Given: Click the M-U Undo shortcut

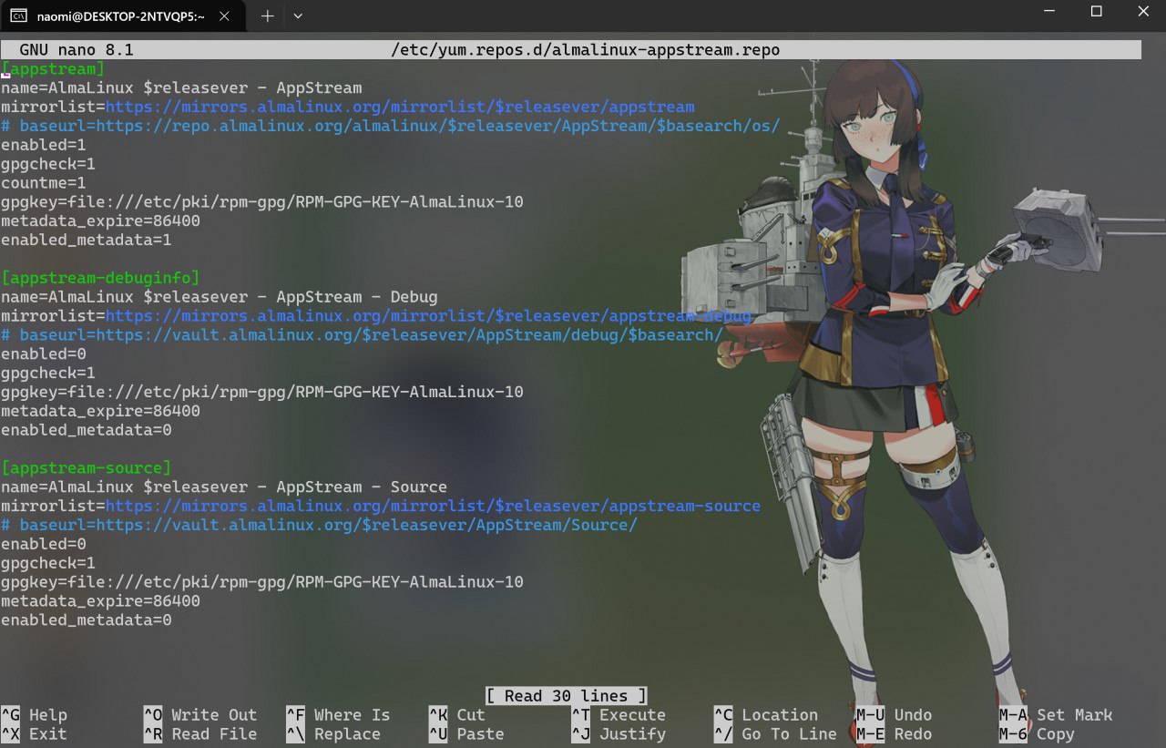Looking at the screenshot, I should (895, 715).
